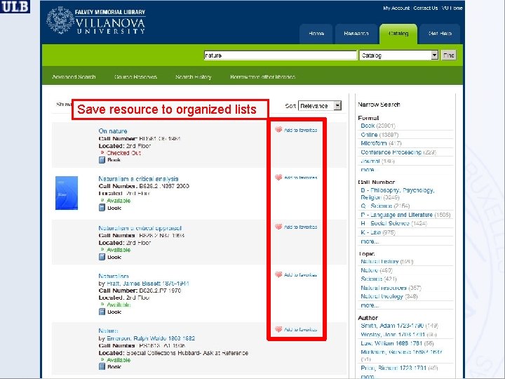Click the heart icon beside On nature
This screenshot has height=379, width=505.
click(278, 130)
